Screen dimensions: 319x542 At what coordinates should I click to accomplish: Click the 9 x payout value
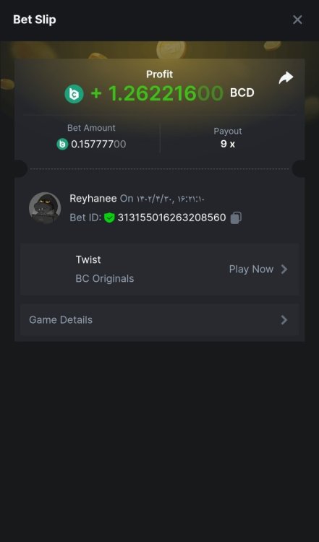228,144
